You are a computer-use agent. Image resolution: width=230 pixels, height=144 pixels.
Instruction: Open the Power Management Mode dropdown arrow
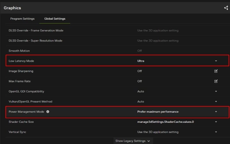click(x=216, y=112)
